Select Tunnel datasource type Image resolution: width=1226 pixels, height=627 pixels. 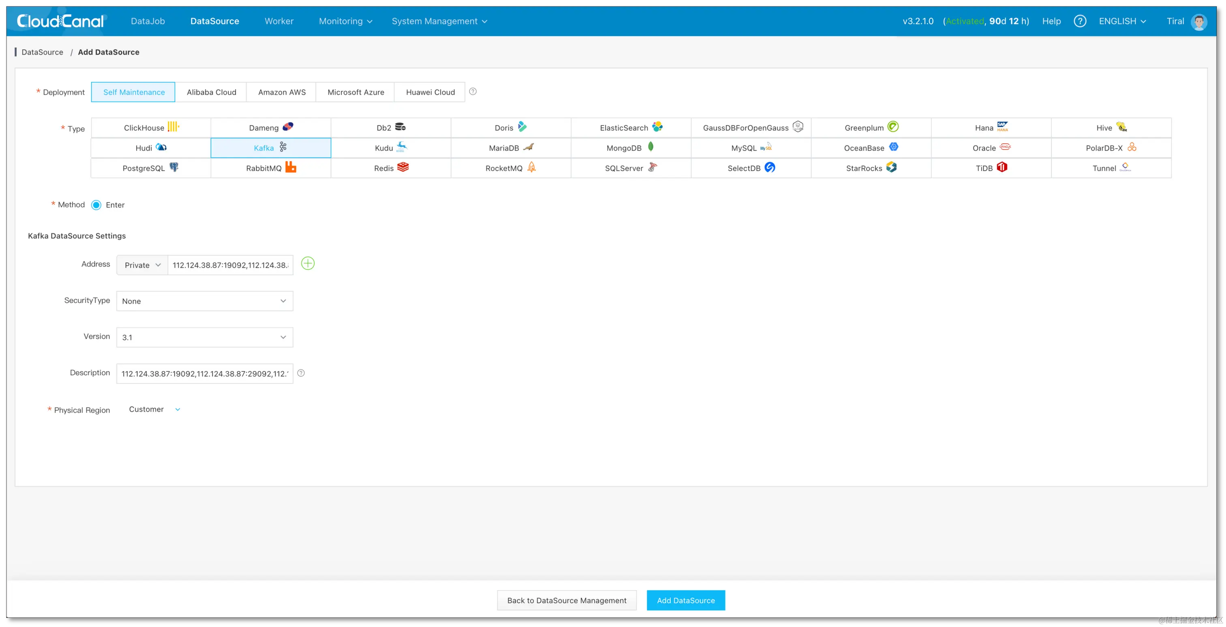tap(1111, 168)
